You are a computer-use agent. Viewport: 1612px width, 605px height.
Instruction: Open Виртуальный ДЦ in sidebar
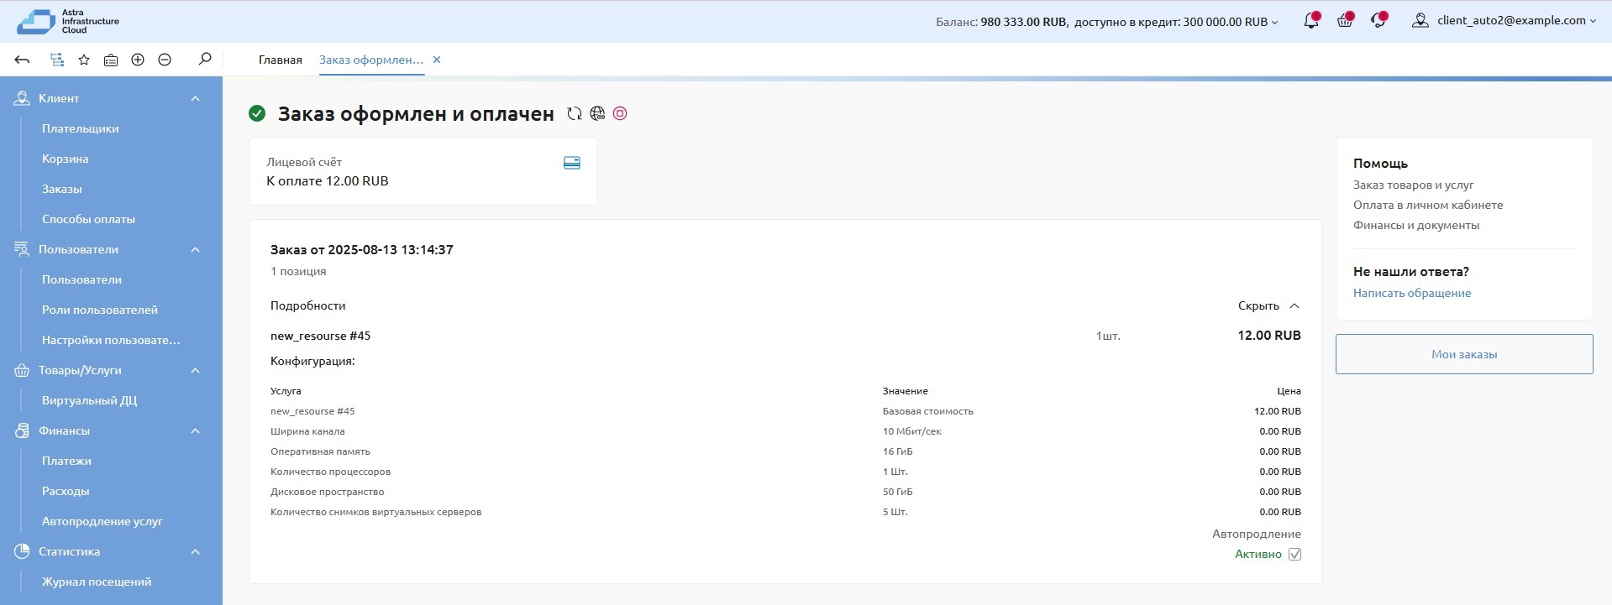pos(89,401)
